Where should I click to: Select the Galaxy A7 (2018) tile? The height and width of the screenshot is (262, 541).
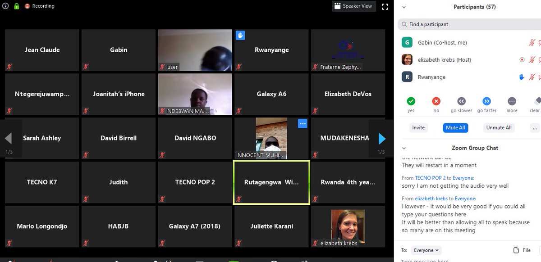[x=195, y=226]
